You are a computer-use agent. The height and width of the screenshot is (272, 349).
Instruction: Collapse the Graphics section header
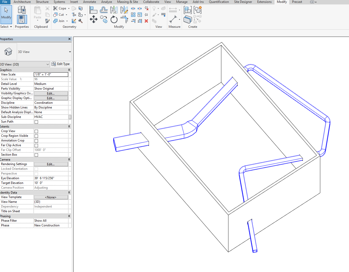(69, 70)
